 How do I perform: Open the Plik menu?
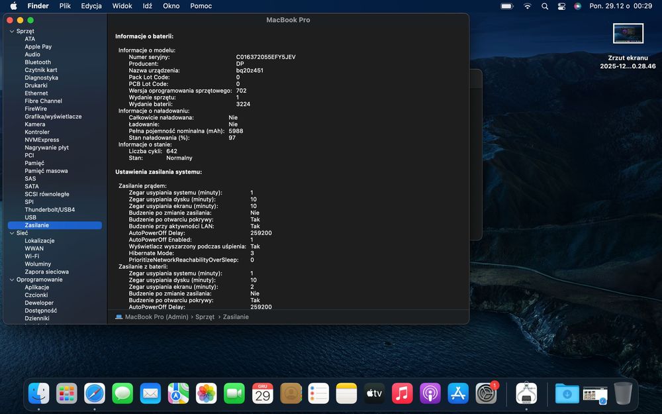pos(65,6)
